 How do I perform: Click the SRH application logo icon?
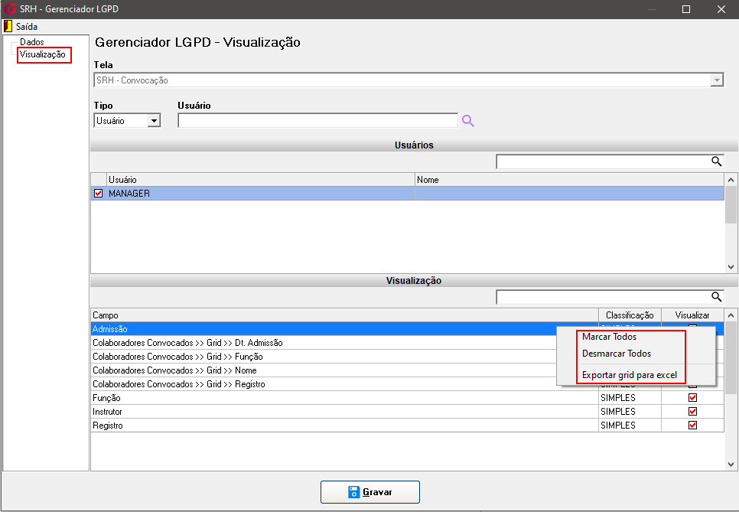[10, 9]
